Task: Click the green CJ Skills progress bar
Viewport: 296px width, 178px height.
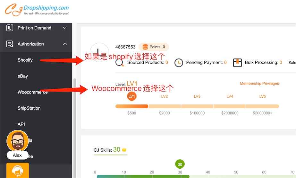Action: tap(143, 176)
